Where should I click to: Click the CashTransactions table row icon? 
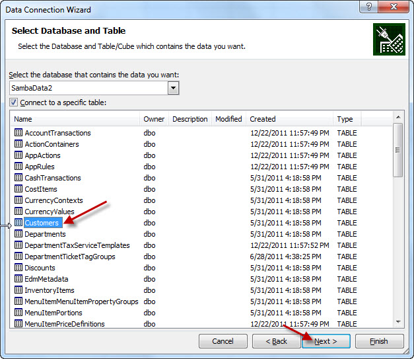point(18,178)
